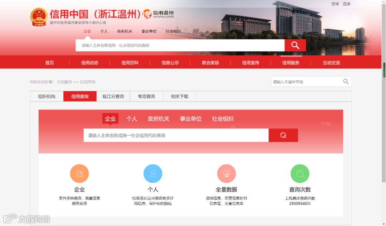The height and width of the screenshot is (226, 386).
Task: Click the keyword search magnifier above the tabs
Action: [x=346, y=82]
